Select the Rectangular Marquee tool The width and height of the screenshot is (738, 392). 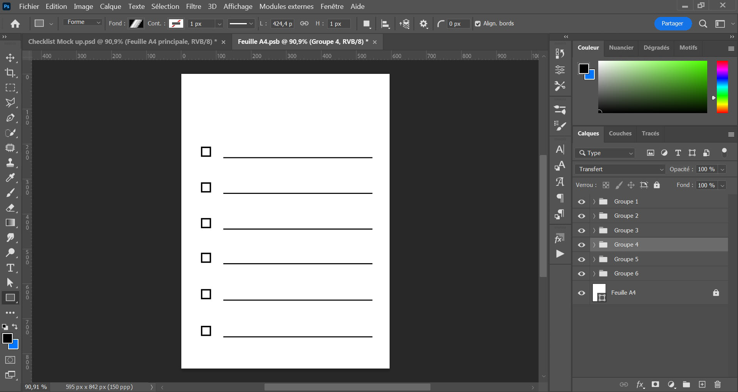[x=10, y=88]
